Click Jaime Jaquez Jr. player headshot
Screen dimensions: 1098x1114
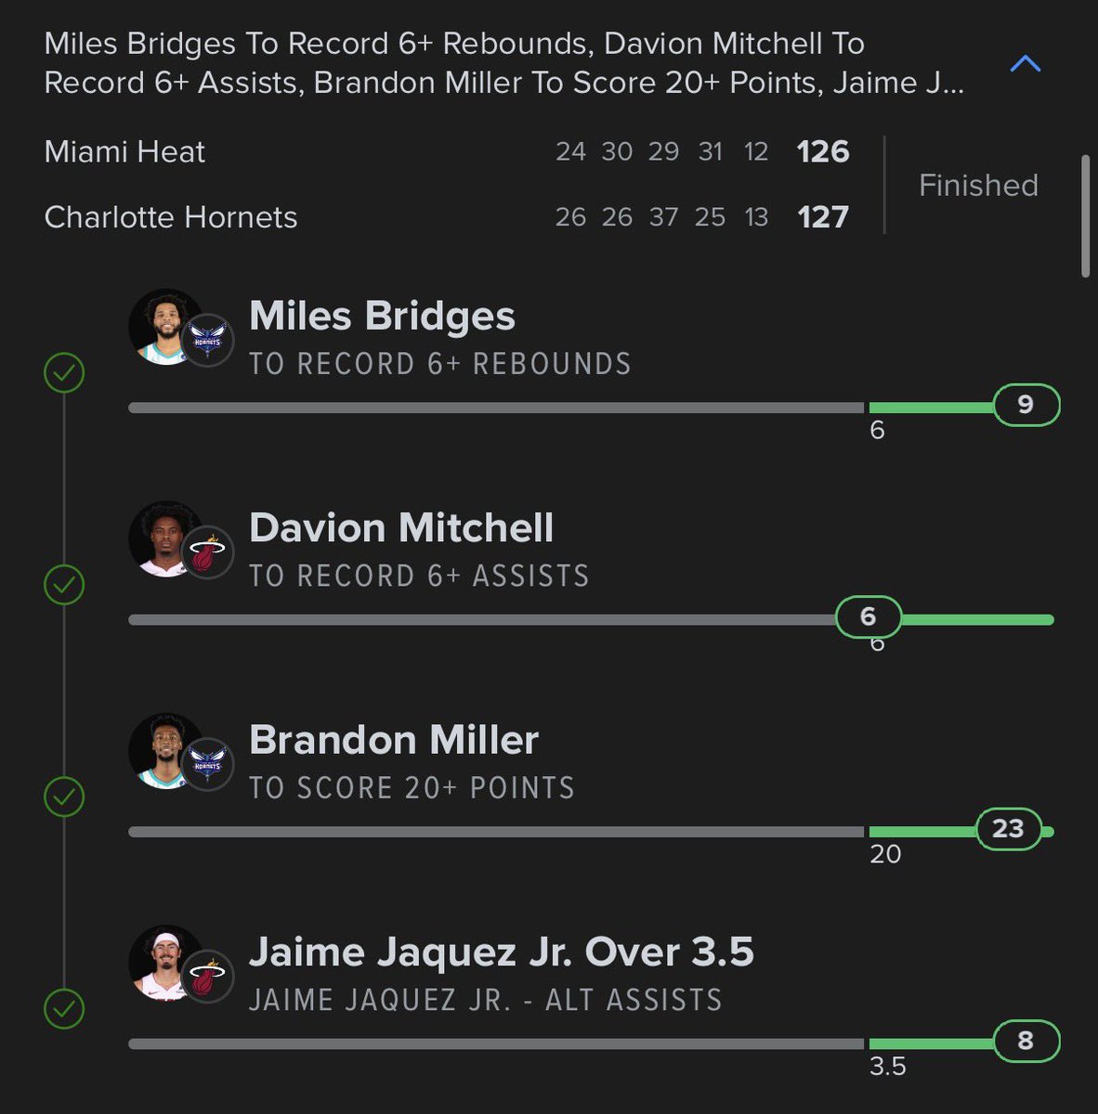[x=165, y=963]
